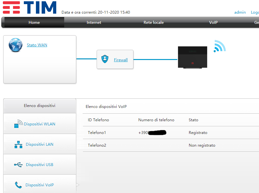Click the Non registrato status text
259x193 pixels.
pos(202,145)
